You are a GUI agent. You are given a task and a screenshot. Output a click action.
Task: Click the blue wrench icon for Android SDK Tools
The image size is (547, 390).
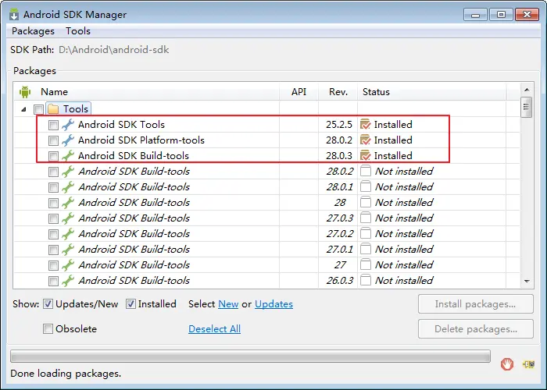tap(68, 125)
